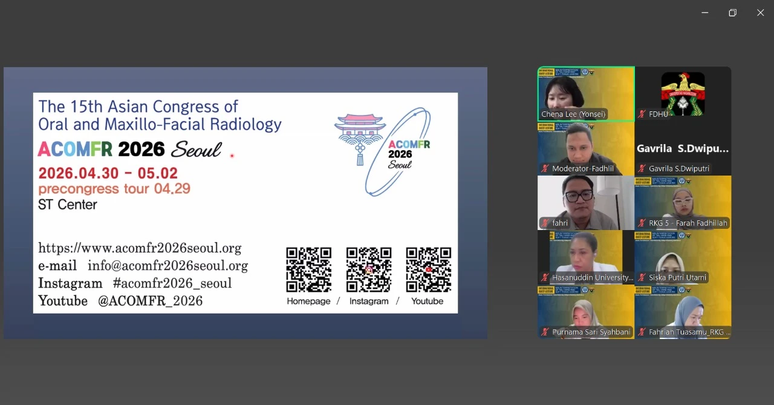Select Hasanuddin University's video tile

click(x=586, y=257)
